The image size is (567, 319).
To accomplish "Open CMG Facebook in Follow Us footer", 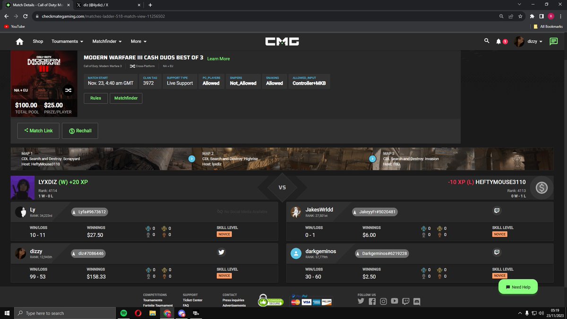I will point(372,301).
